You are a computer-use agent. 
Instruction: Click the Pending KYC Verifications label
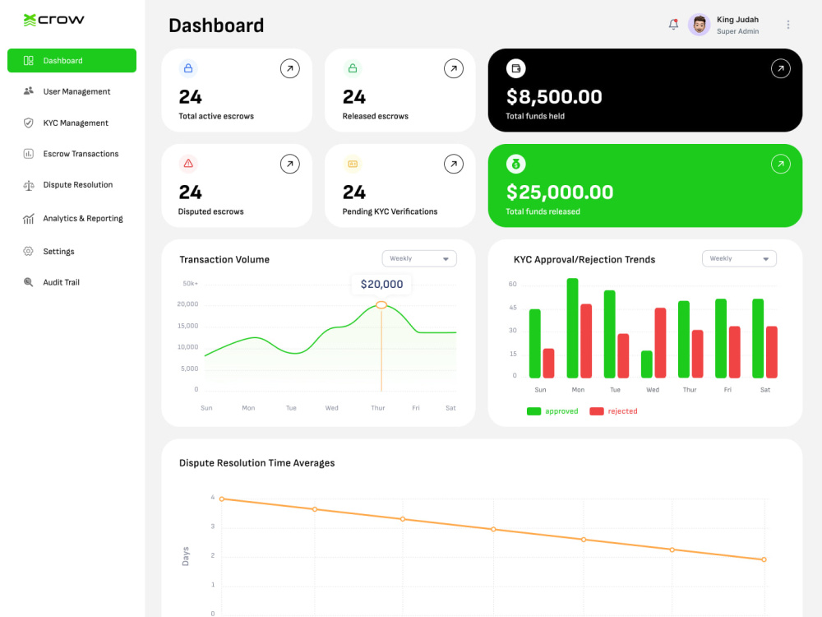(390, 211)
